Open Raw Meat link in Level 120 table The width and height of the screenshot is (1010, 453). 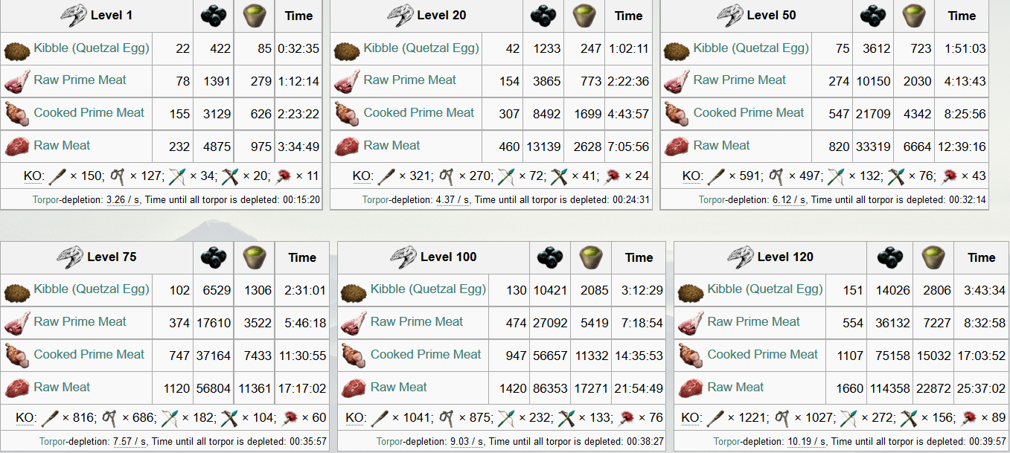[x=735, y=388]
